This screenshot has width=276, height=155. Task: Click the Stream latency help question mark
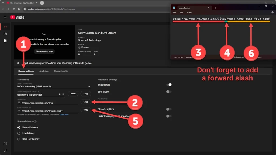(x=35, y=122)
